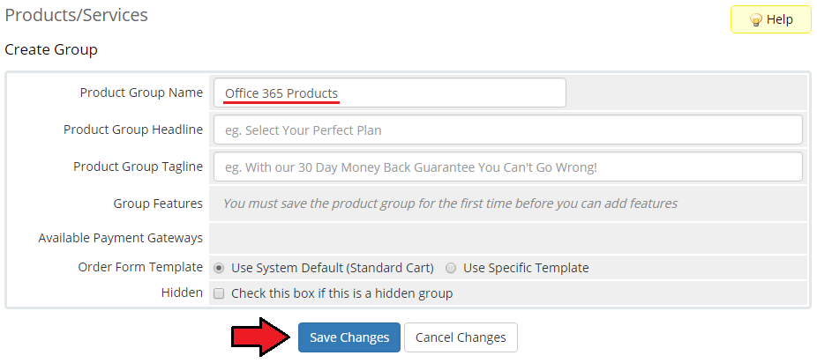Click the red arrow pointing at Save
The height and width of the screenshot is (363, 817).
pyautogui.click(x=261, y=337)
